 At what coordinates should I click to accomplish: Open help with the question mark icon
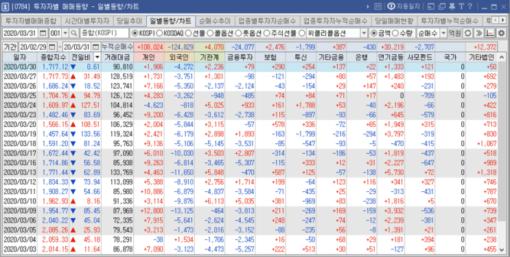coord(470,6)
